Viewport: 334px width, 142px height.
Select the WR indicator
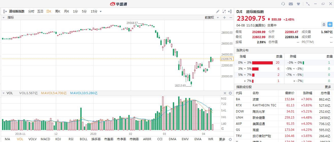tap(211, 139)
